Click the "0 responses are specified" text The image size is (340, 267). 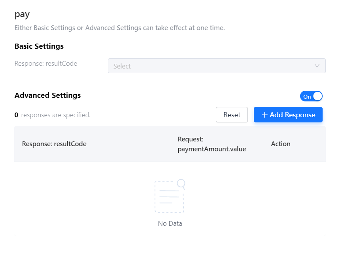coord(53,115)
